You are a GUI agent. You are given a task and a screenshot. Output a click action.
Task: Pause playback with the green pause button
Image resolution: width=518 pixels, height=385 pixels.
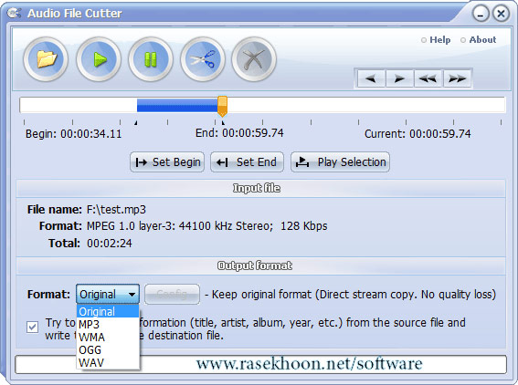[x=151, y=59]
